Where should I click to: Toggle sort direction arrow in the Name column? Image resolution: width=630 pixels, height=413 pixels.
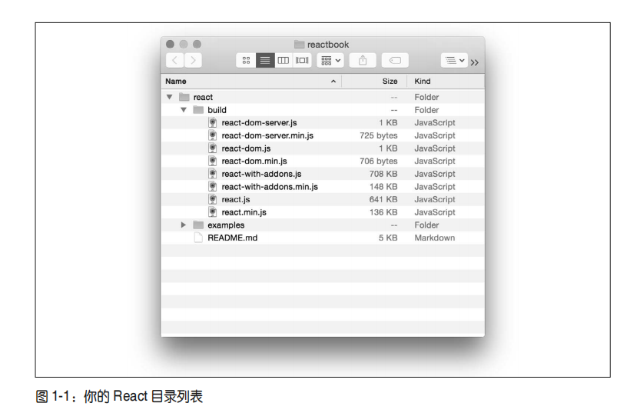[x=333, y=82]
